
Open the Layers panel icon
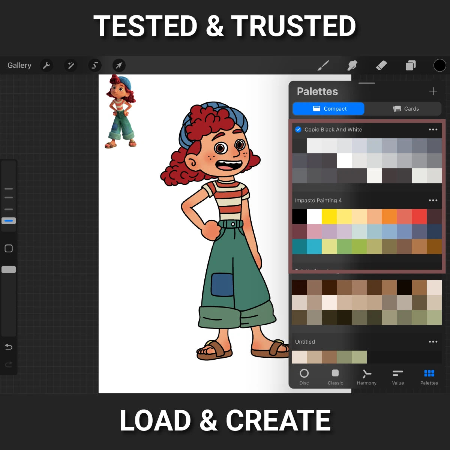click(x=411, y=66)
